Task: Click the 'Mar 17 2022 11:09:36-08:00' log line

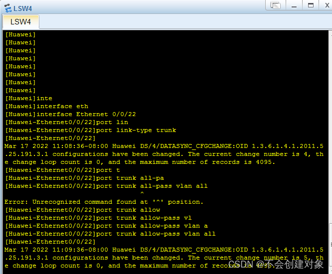Action: [x=164, y=250]
